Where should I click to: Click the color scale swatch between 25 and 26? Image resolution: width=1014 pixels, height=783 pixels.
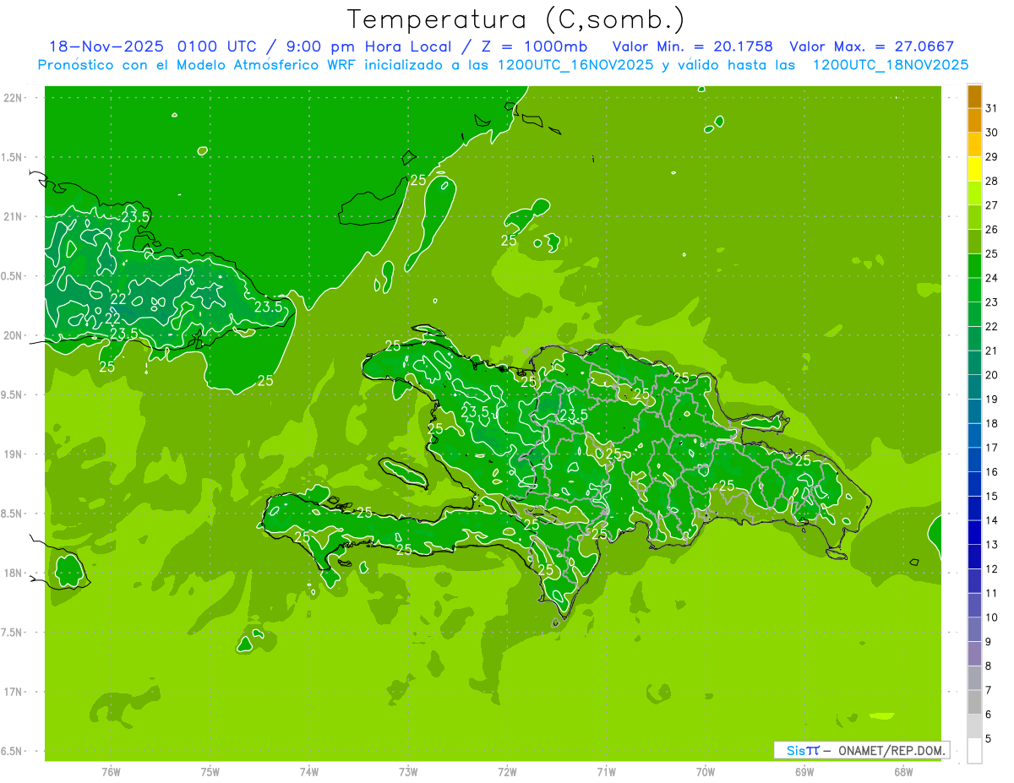(974, 242)
